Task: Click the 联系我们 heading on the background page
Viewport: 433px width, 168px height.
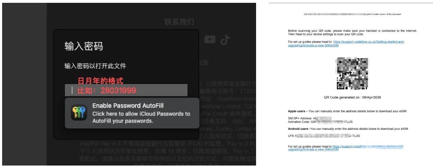Action: pos(179,22)
